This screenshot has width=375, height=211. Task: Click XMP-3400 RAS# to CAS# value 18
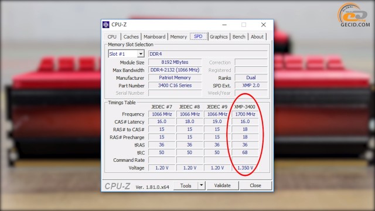(245, 129)
